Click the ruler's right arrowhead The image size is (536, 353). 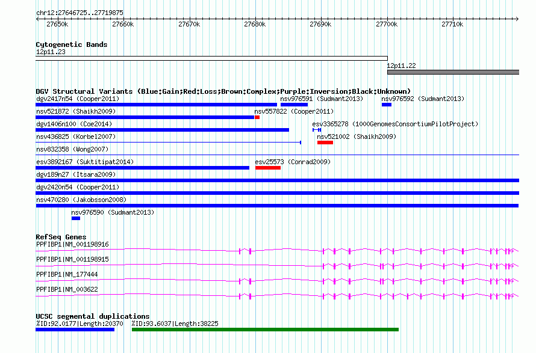click(517, 19)
